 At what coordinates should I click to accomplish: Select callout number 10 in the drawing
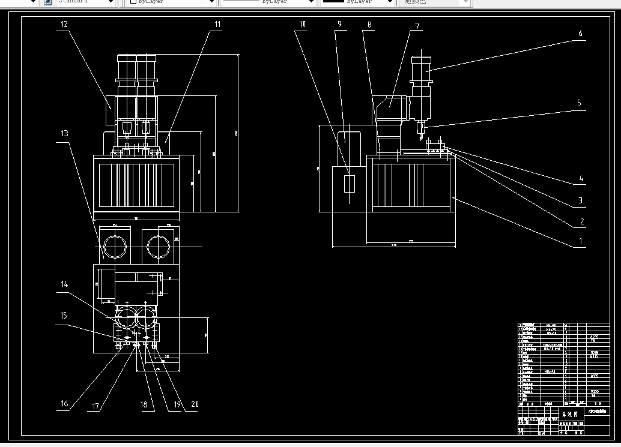[302, 24]
